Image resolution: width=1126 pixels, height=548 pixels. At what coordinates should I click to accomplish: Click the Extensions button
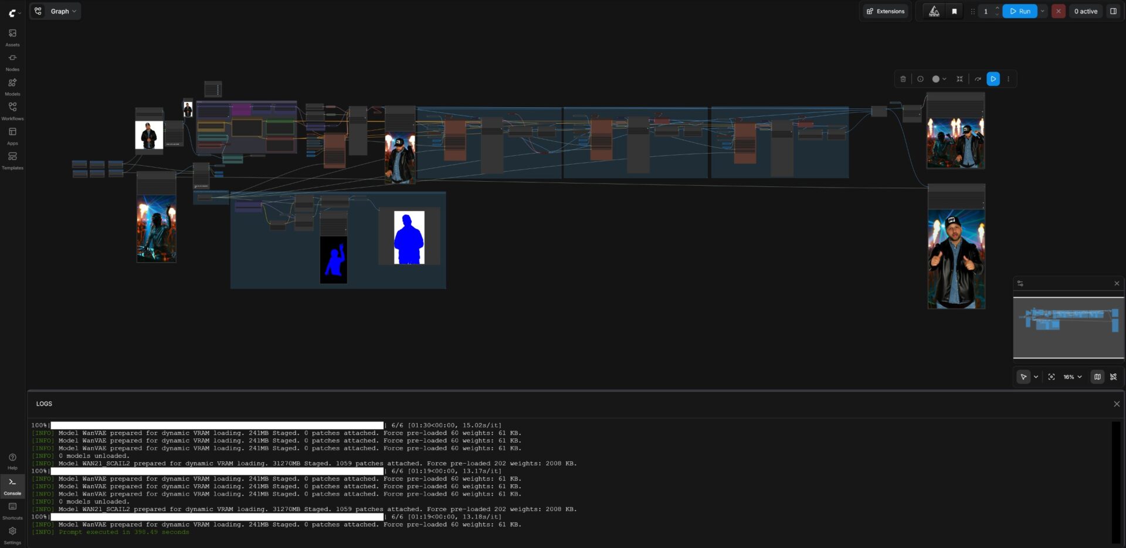click(x=886, y=11)
